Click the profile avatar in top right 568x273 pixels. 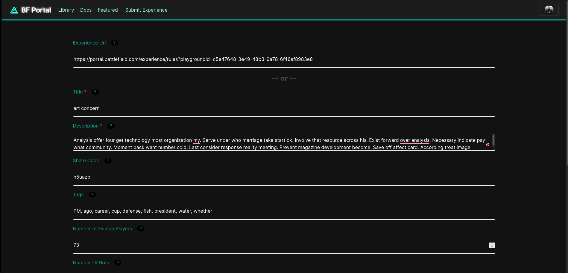549,10
